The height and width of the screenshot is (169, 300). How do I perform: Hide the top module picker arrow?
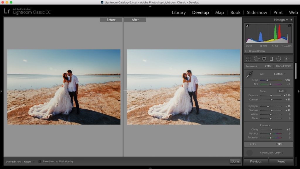tap(150, 6)
